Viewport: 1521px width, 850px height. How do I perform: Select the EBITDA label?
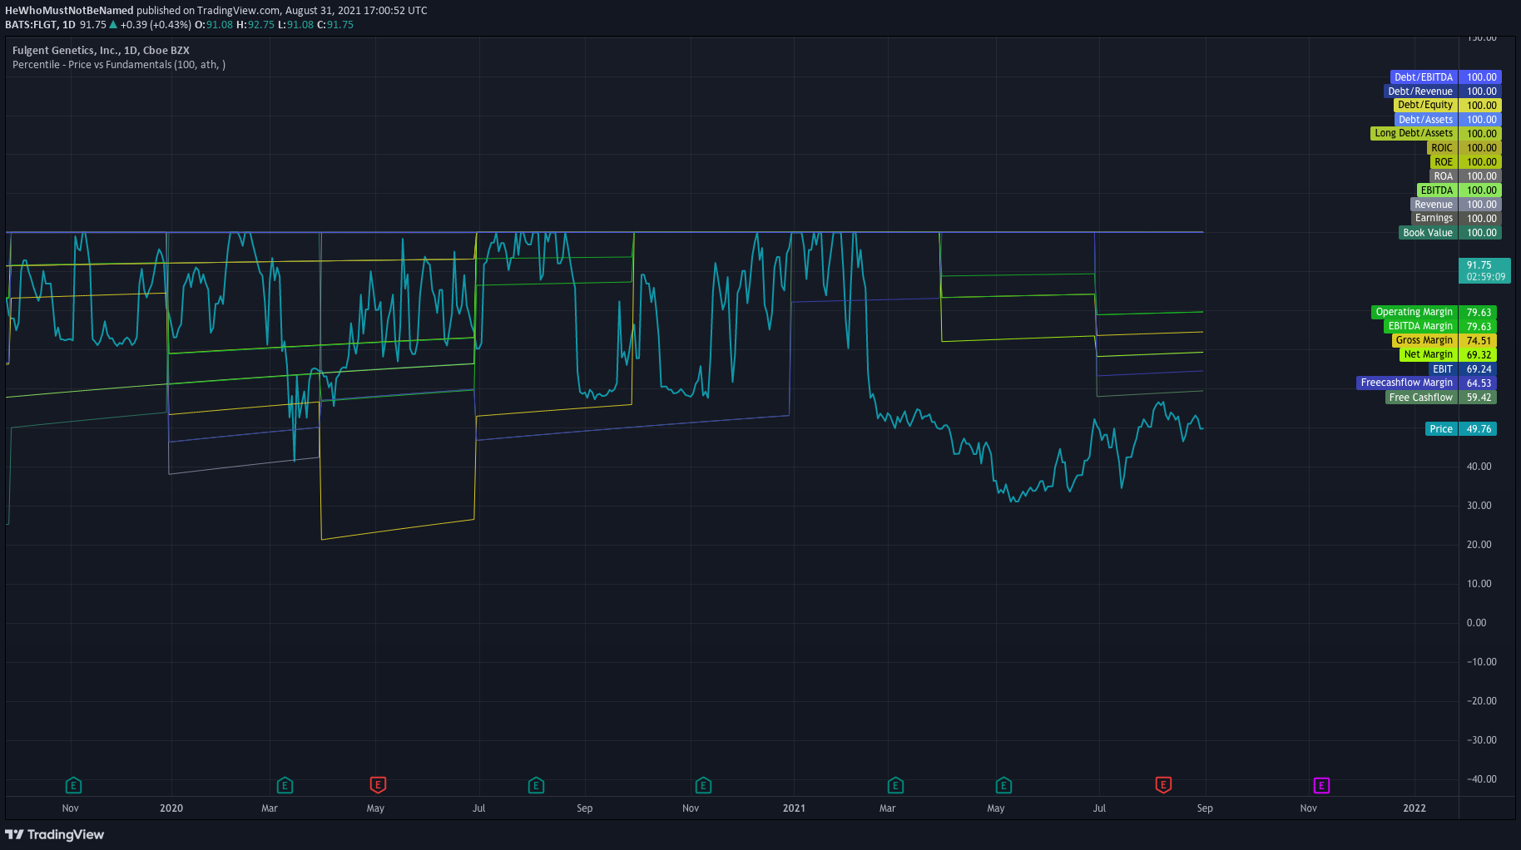(1437, 190)
